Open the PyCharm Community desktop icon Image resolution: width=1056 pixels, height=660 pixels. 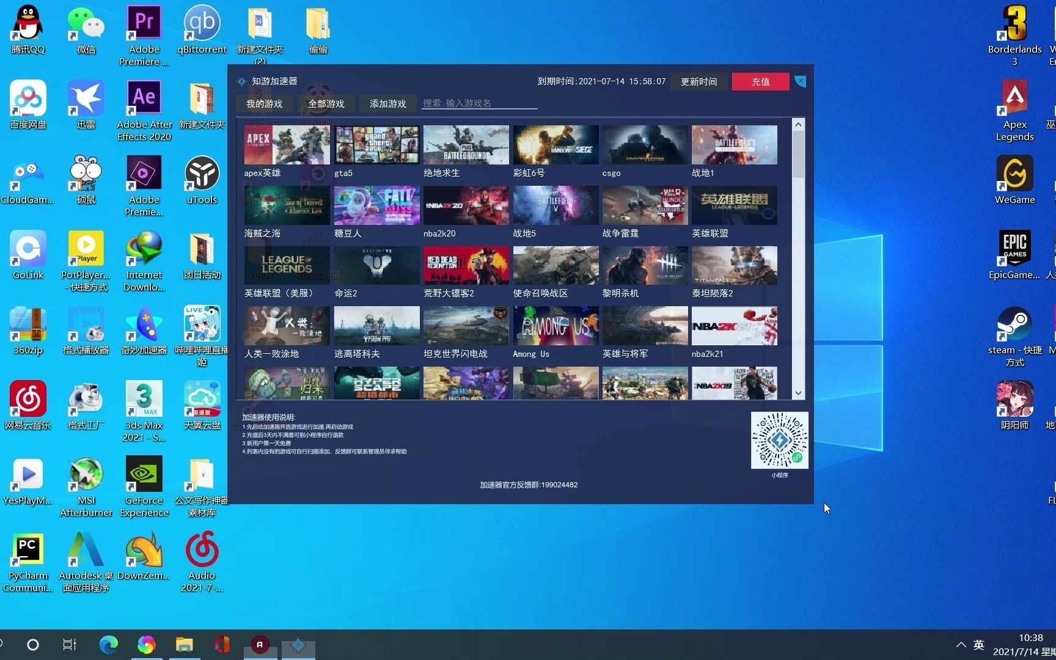coord(28,562)
